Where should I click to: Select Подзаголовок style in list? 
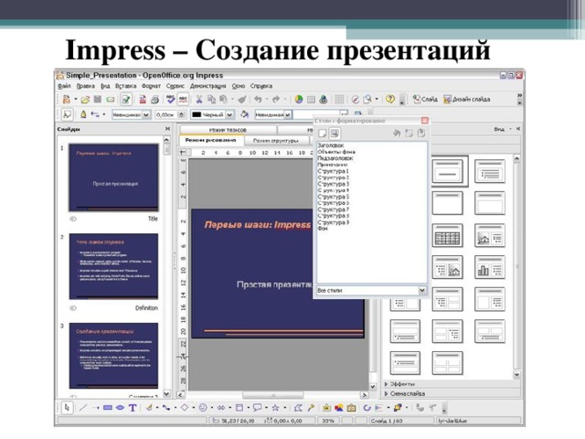tap(335, 158)
